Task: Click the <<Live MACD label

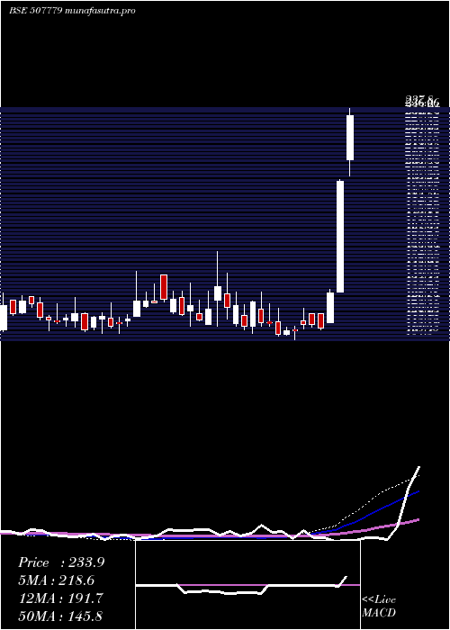Action: 379,606
